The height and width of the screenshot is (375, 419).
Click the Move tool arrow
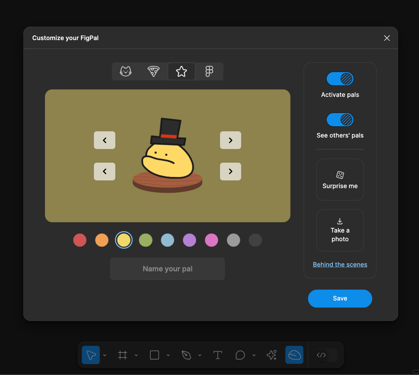click(91, 355)
